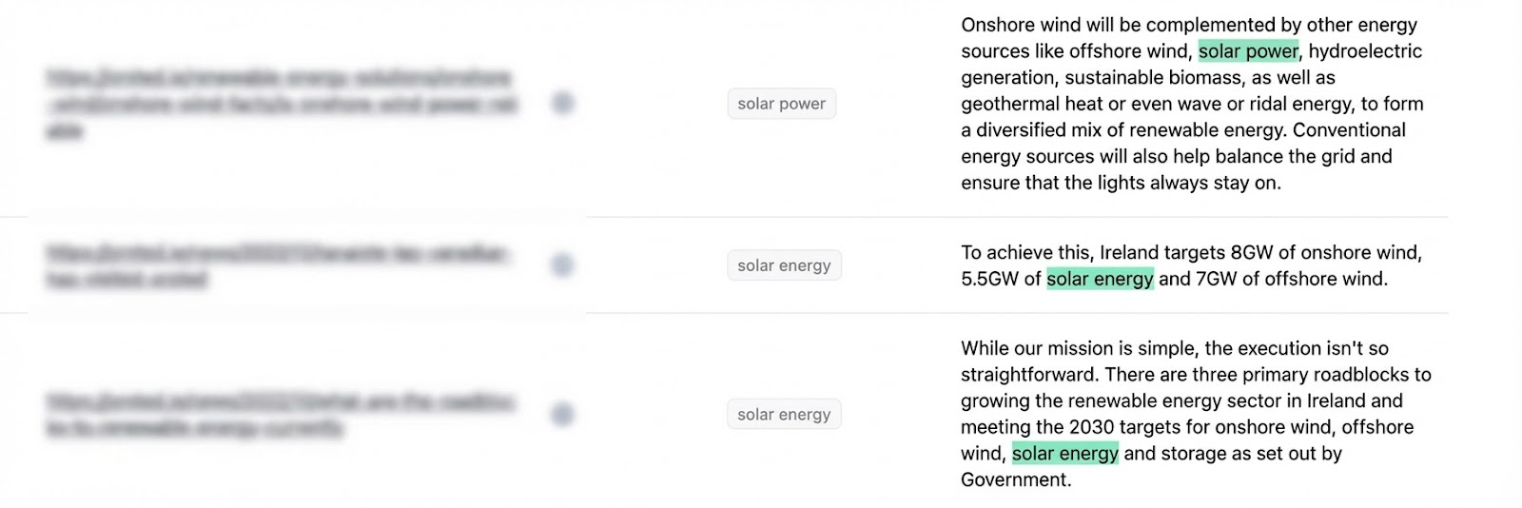Click highlighted "solar energy" in the roadblocks snippet
Viewport: 1522px width, 508px height.
[x=1064, y=454]
